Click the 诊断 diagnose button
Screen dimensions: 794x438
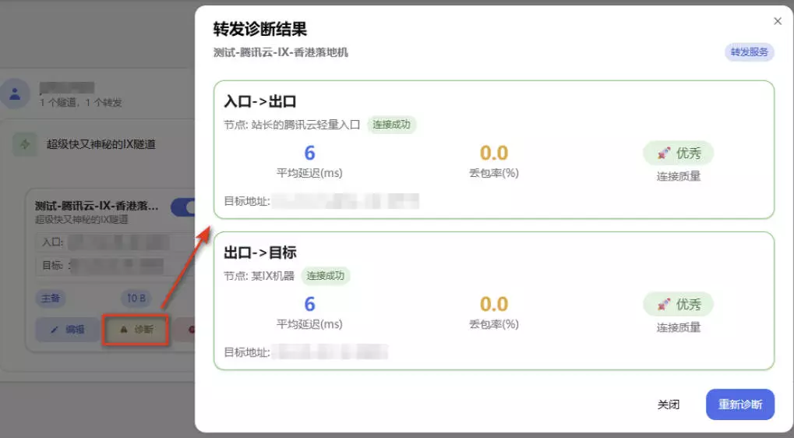coord(136,330)
